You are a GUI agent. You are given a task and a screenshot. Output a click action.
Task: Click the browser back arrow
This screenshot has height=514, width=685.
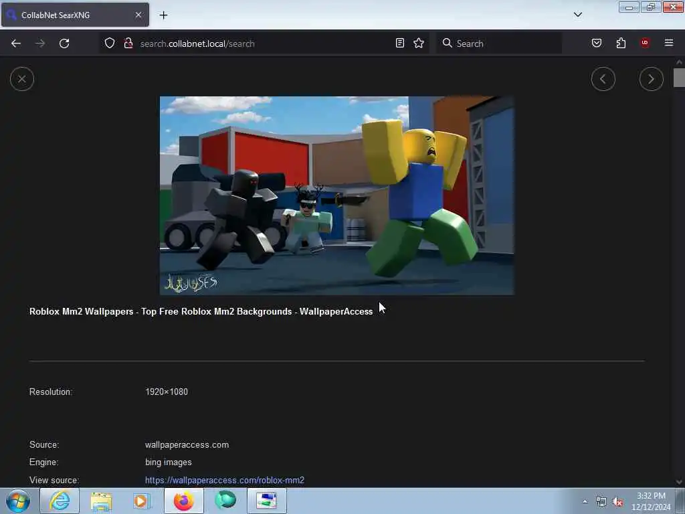[16, 44]
